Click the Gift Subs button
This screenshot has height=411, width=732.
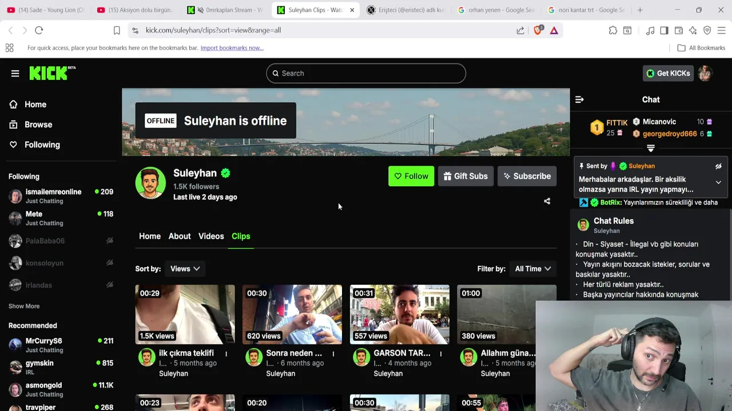click(466, 176)
